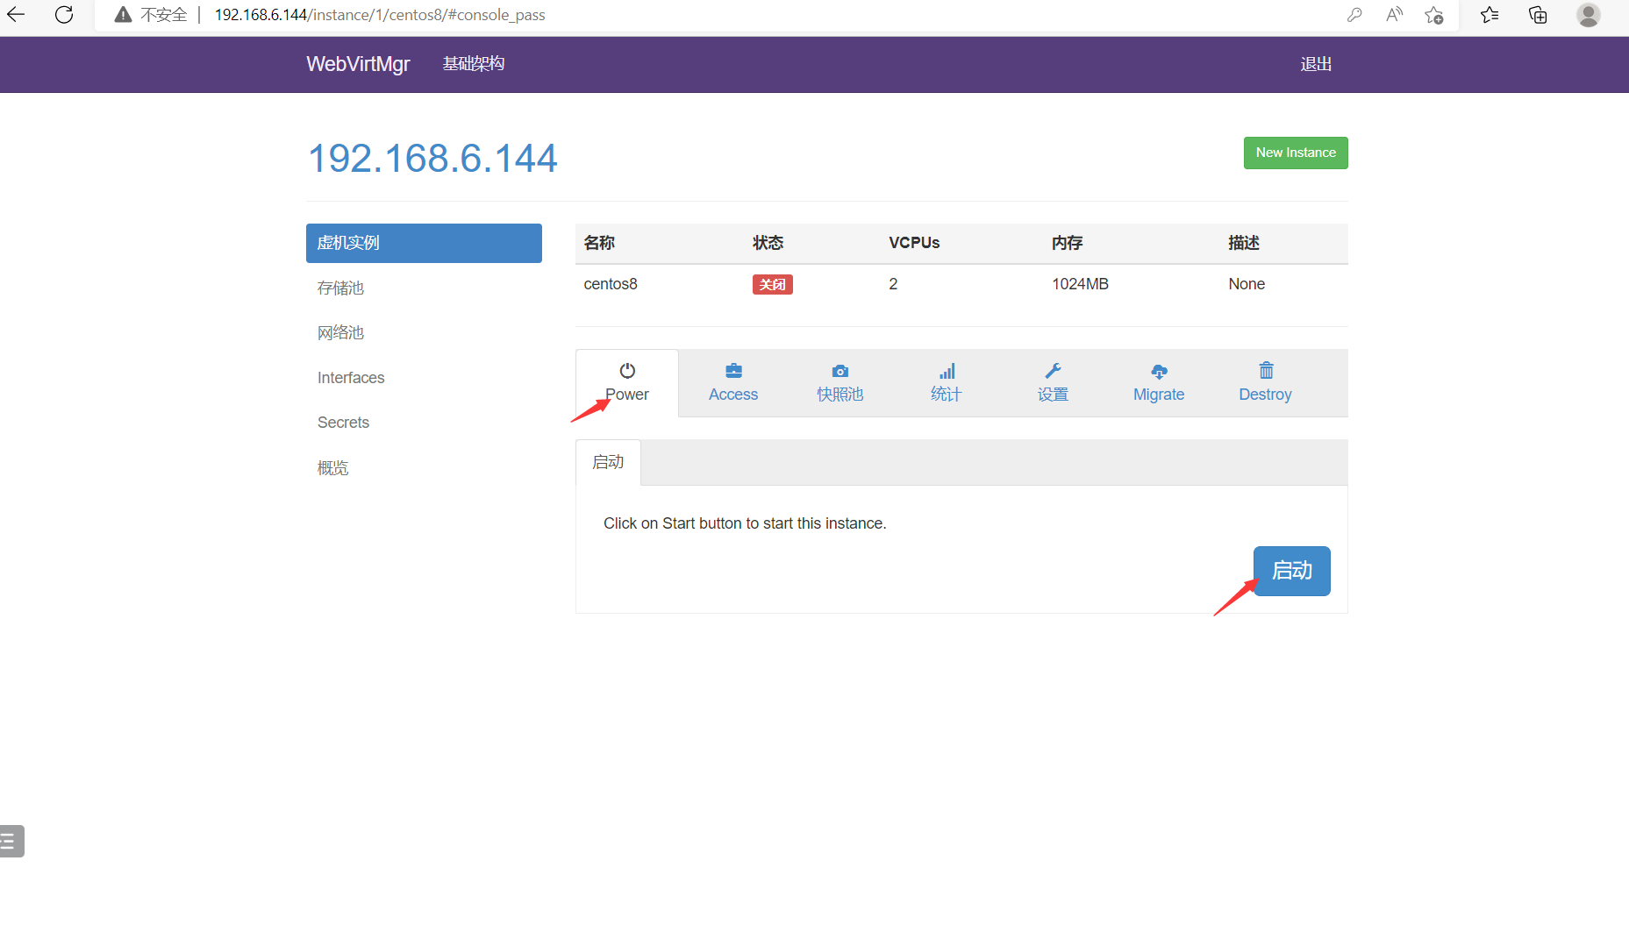Click the 描述 column header

click(1244, 243)
